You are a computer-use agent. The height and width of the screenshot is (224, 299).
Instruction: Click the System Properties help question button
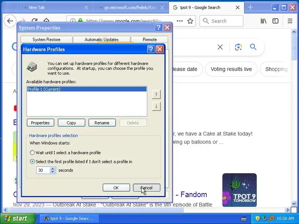(158, 28)
